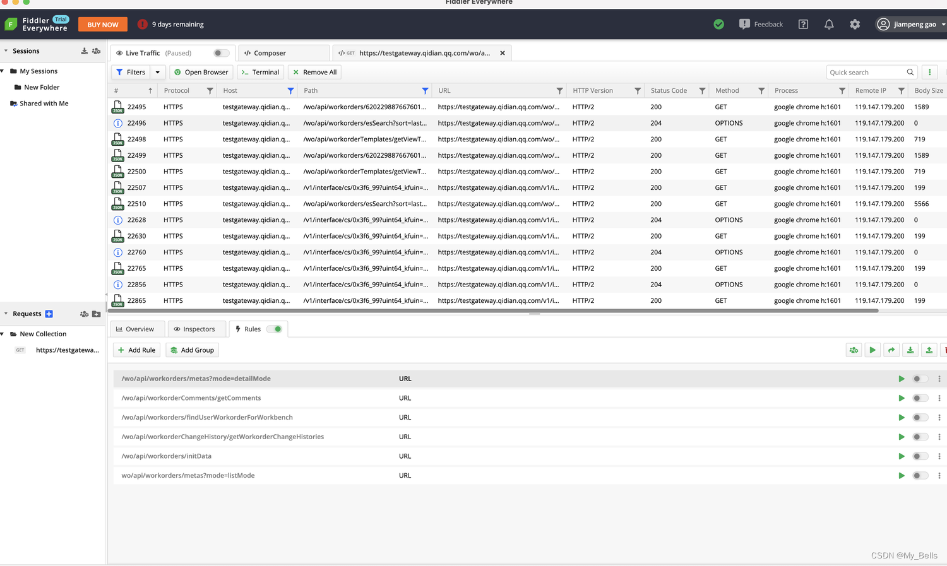This screenshot has width=947, height=566.
Task: Click the Add Group button
Action: pos(192,350)
